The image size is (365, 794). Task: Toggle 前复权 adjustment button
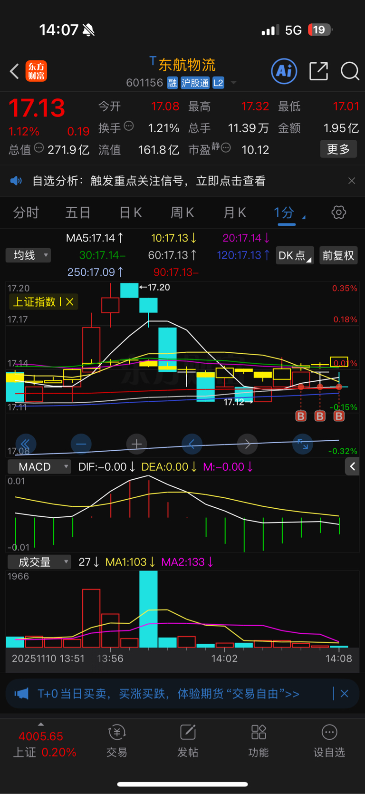click(x=338, y=255)
